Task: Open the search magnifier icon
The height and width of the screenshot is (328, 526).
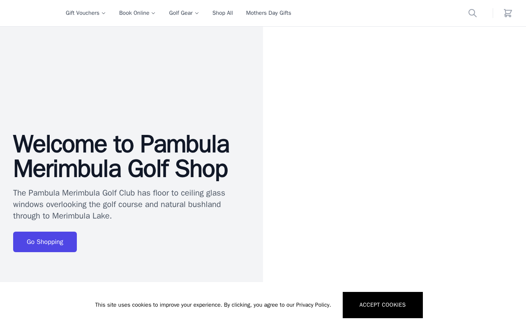Action: [473, 13]
